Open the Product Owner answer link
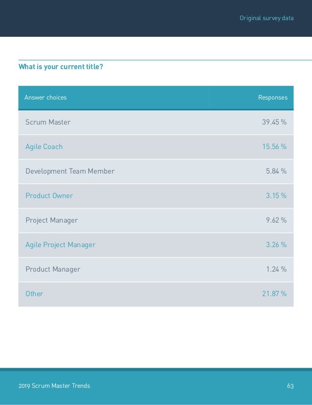Image resolution: width=312 pixels, height=405 pixels. click(49, 196)
